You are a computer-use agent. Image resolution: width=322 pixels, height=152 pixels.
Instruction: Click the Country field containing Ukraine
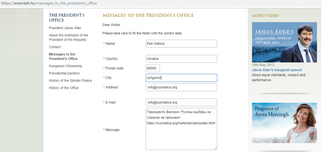[182, 59]
